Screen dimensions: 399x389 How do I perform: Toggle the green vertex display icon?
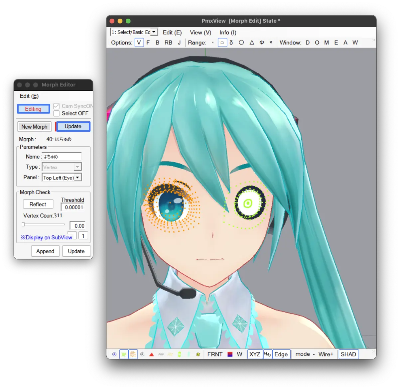click(x=124, y=354)
